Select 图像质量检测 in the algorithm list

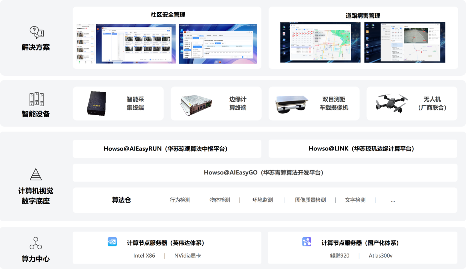[x=310, y=200]
